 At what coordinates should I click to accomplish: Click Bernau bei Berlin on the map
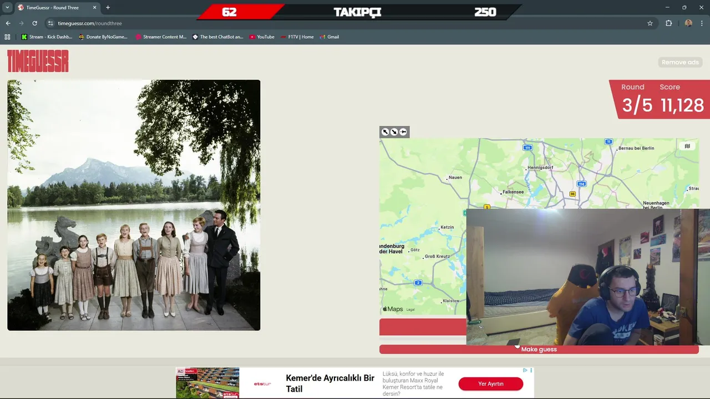(636, 148)
